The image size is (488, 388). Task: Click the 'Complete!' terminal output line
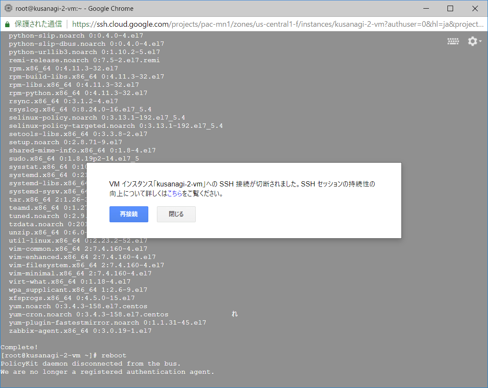tap(19, 347)
